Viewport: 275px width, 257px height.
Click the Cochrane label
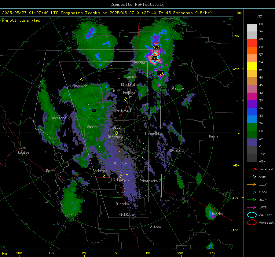coord(100,171)
